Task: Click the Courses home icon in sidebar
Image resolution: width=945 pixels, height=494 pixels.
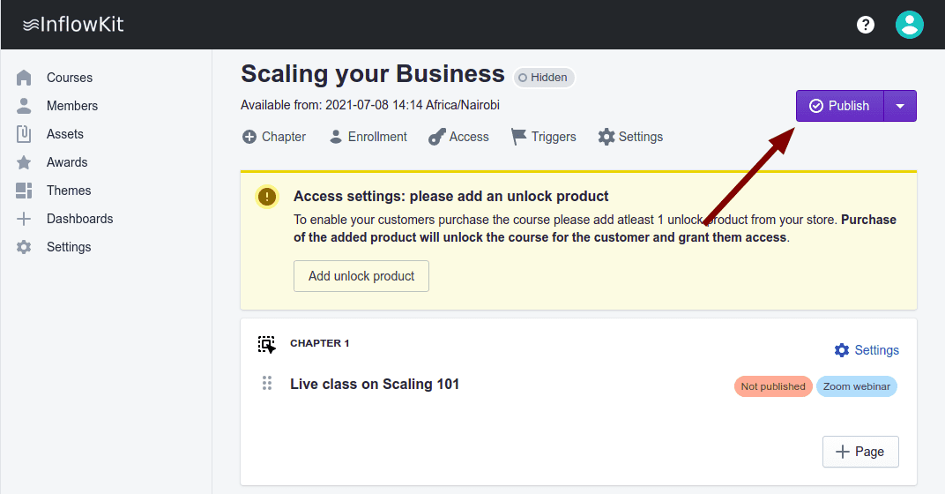Action: point(24,78)
